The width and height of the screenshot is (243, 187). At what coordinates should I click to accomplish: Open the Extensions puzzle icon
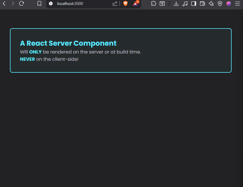point(153,3)
